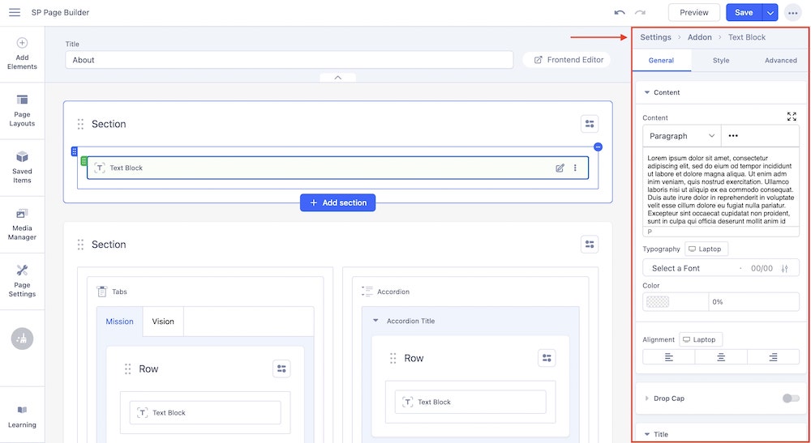The width and height of the screenshot is (811, 443).
Task: Open the Paragraph format dropdown
Action: click(x=681, y=136)
